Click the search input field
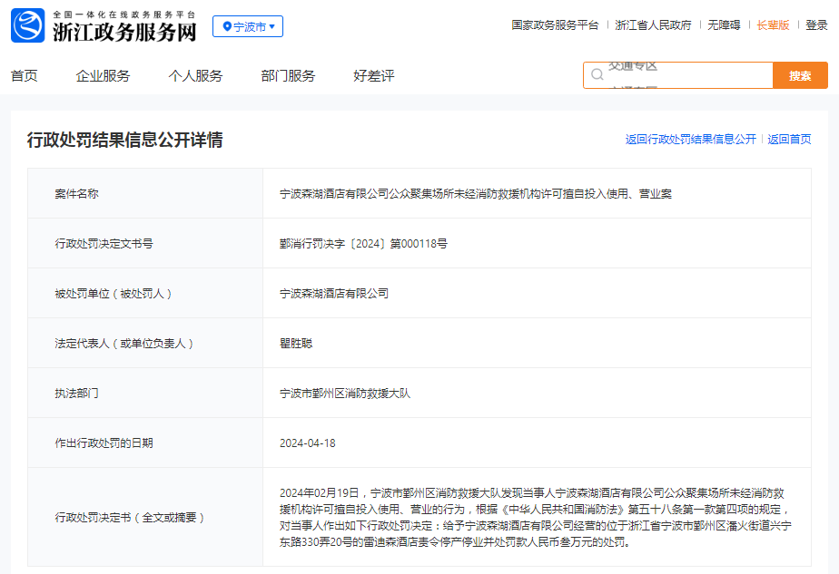839x574 pixels. [678, 75]
